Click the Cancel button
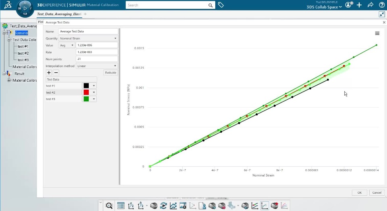The width and height of the screenshot is (387, 211). (x=377, y=193)
